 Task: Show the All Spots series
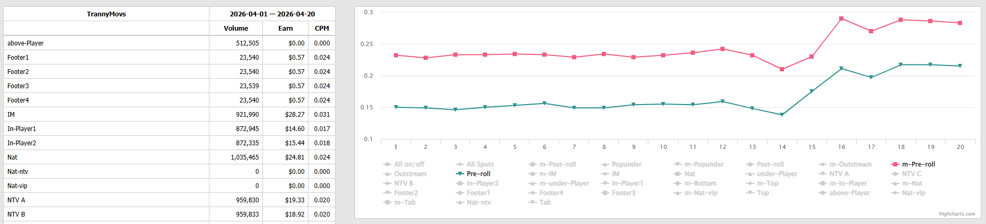coord(480,164)
